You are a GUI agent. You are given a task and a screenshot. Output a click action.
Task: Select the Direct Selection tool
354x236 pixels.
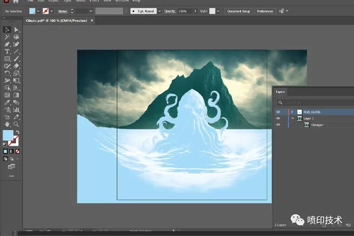pos(16,30)
